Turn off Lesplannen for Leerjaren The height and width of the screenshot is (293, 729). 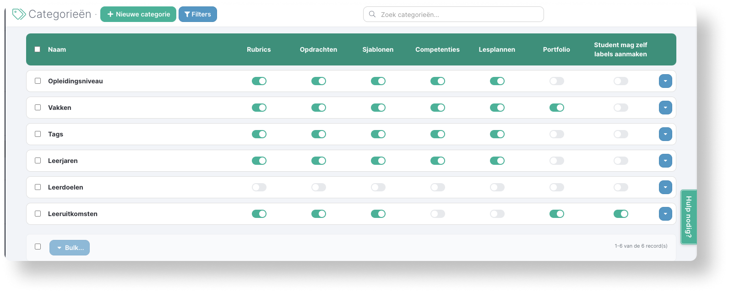(x=497, y=161)
